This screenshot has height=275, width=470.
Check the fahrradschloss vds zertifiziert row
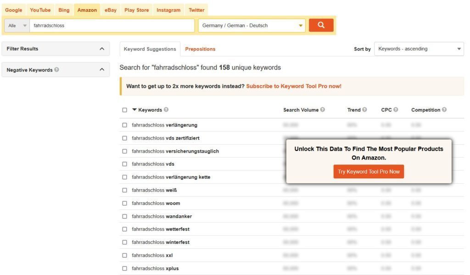(125, 138)
